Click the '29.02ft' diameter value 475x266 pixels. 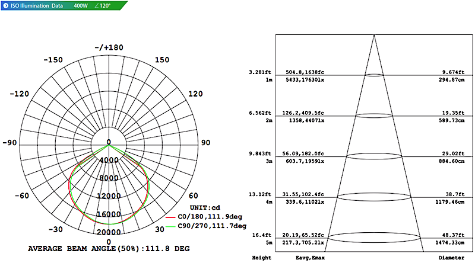click(x=453, y=154)
